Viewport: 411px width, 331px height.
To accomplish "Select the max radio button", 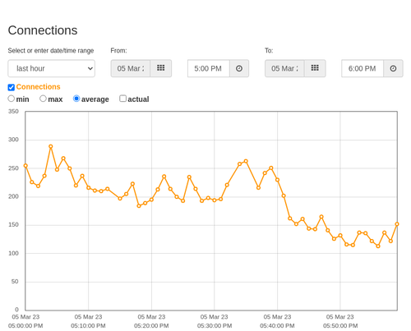I will 43,99.
